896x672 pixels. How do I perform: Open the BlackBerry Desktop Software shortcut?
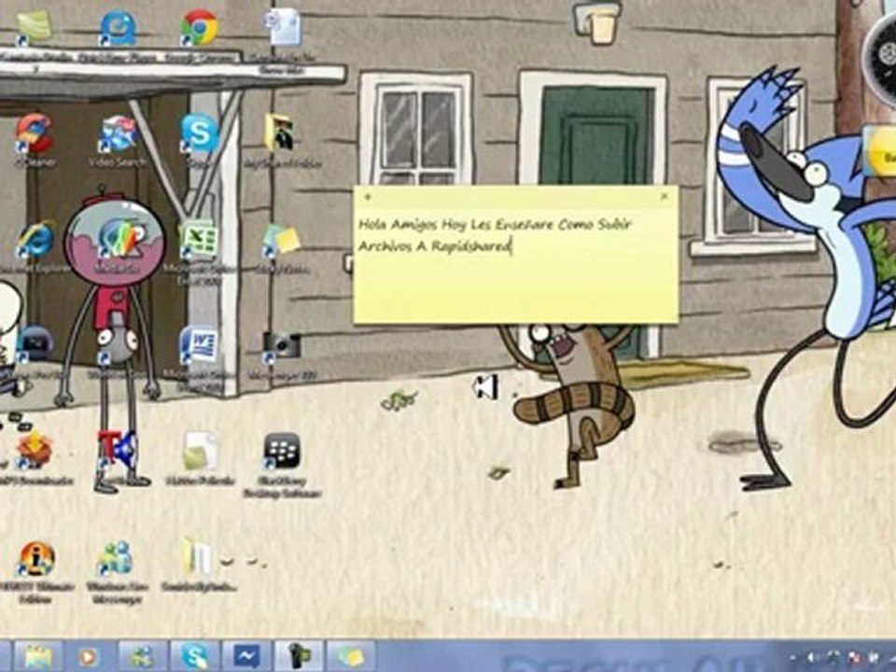pyautogui.click(x=281, y=452)
